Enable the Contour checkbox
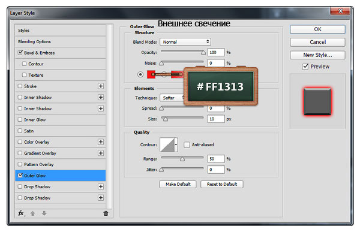This screenshot has width=360, height=232. 25,64
